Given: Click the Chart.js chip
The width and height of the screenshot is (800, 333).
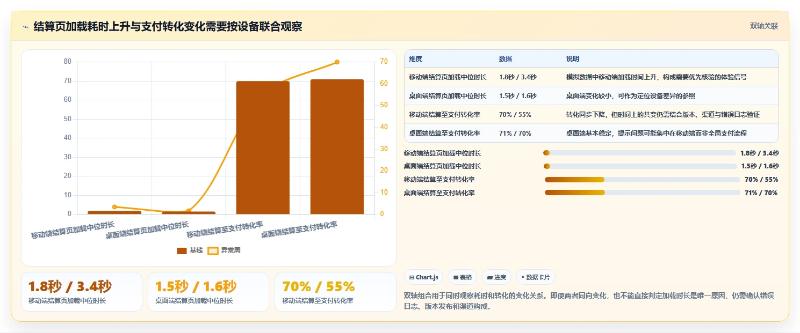Looking at the screenshot, I should (x=423, y=277).
